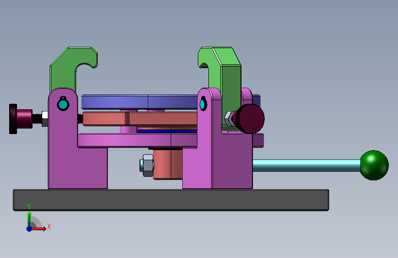Click the red X axis arrow
Image resolution: width=398 pixels, height=258 pixels.
39,229
